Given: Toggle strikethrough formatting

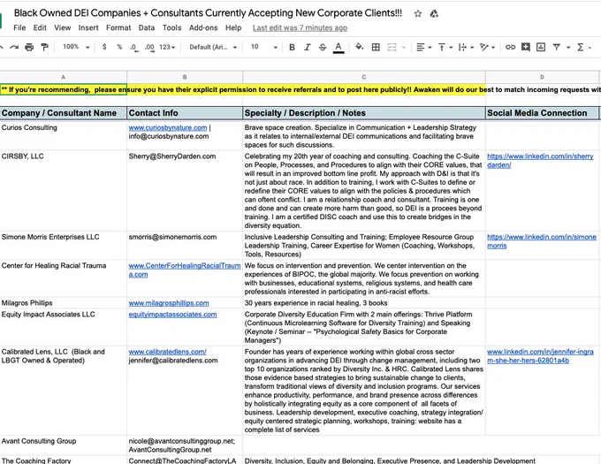Looking at the screenshot, I should click(x=323, y=47).
